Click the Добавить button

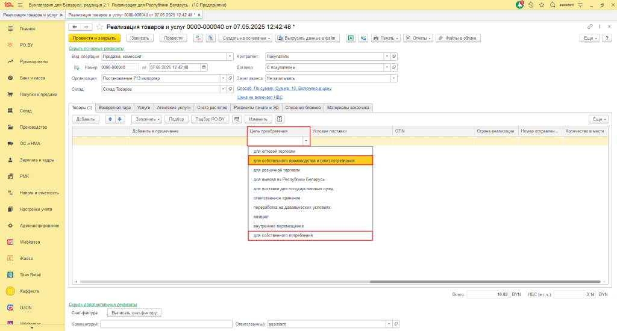86,119
